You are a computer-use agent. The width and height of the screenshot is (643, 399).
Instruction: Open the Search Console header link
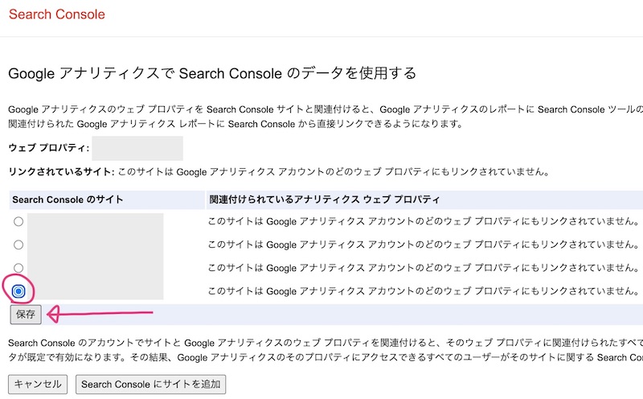(56, 14)
